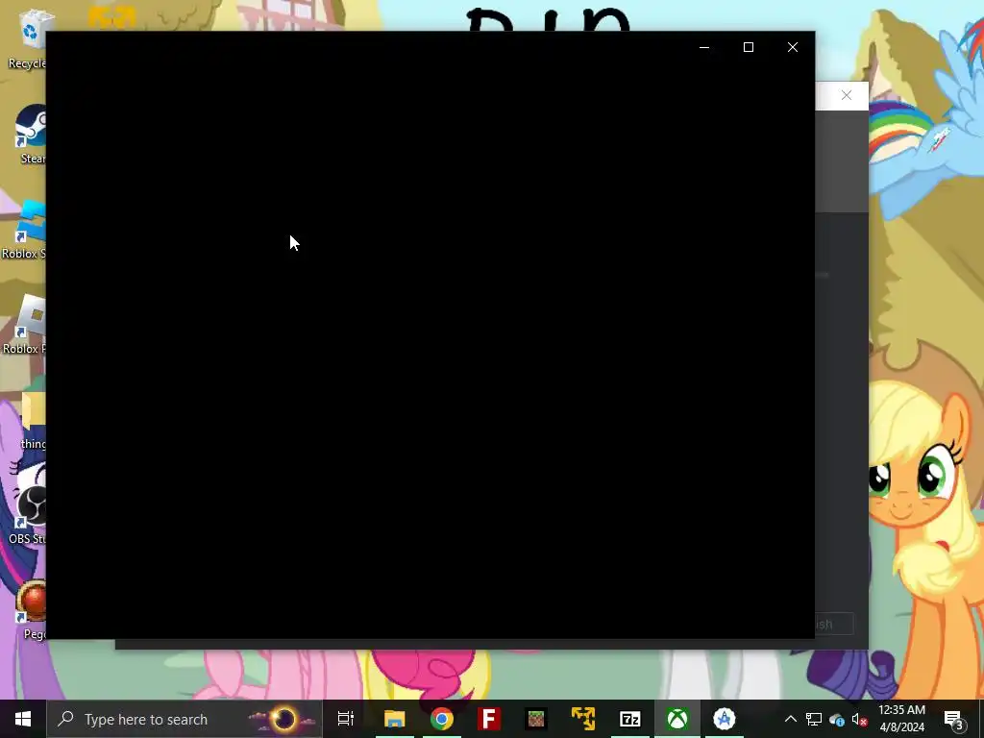
Task: Open the blue circular A app in the taskbar
Action: (725, 719)
